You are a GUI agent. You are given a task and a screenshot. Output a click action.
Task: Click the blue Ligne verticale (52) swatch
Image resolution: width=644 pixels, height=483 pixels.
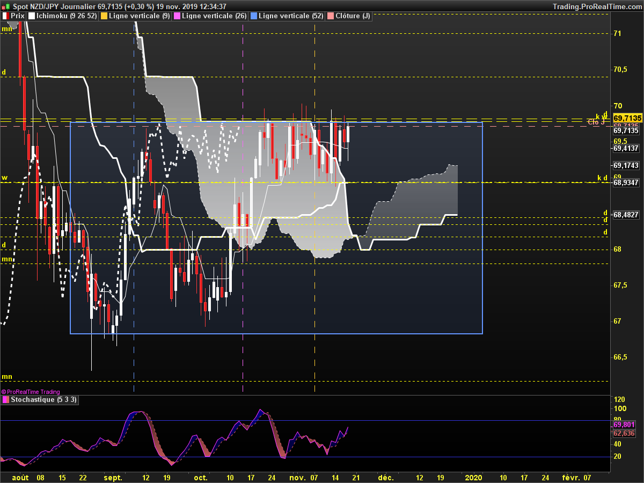click(254, 16)
